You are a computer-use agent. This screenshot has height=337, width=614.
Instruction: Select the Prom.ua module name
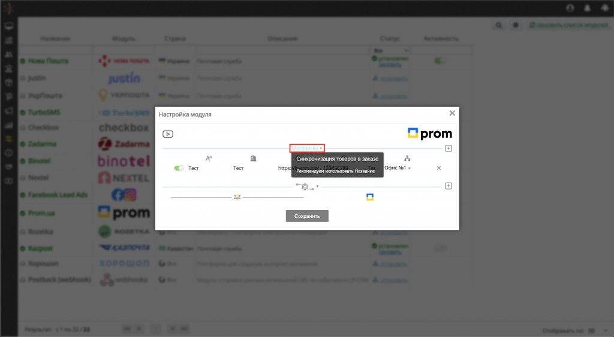tap(41, 213)
